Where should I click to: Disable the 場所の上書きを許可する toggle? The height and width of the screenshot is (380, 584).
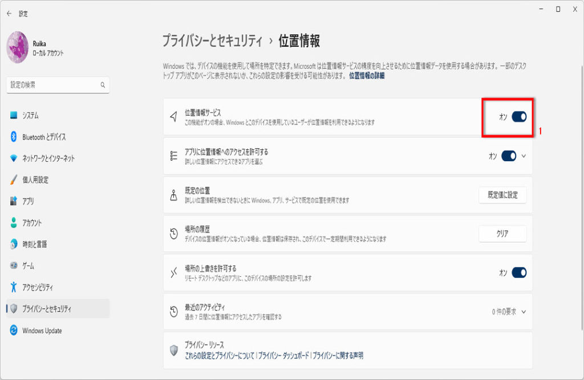click(x=518, y=273)
